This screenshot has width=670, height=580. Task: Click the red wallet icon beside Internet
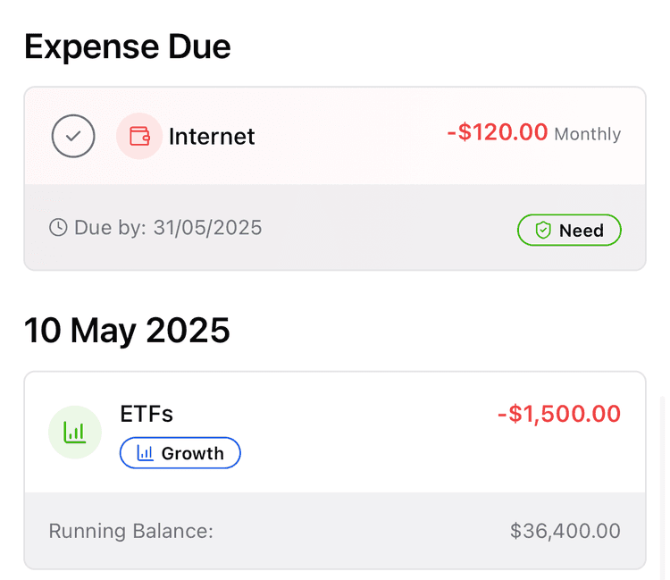point(139,136)
